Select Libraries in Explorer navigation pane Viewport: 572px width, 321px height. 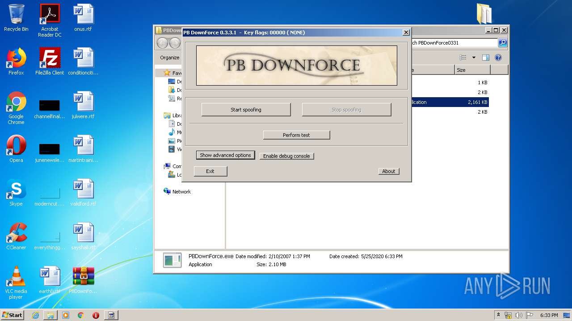[172, 115]
